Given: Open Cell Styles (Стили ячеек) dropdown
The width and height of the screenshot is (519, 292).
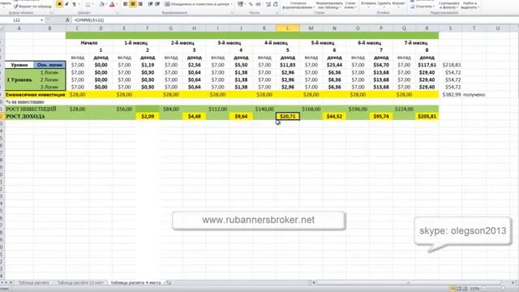Looking at the screenshot, I should click(x=350, y=5).
